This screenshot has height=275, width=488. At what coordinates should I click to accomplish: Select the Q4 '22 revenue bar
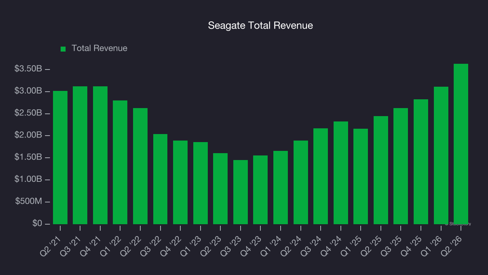(180, 182)
